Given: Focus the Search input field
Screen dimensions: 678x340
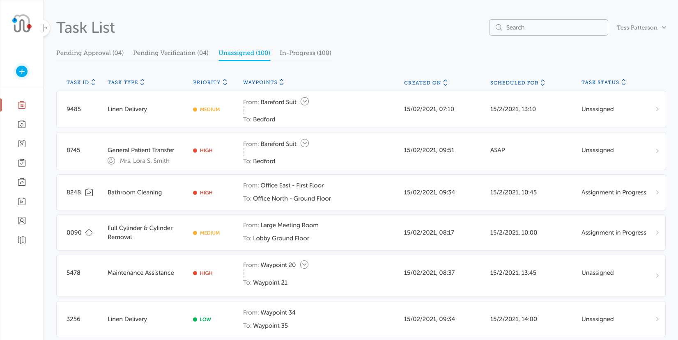Looking at the screenshot, I should pos(548,27).
